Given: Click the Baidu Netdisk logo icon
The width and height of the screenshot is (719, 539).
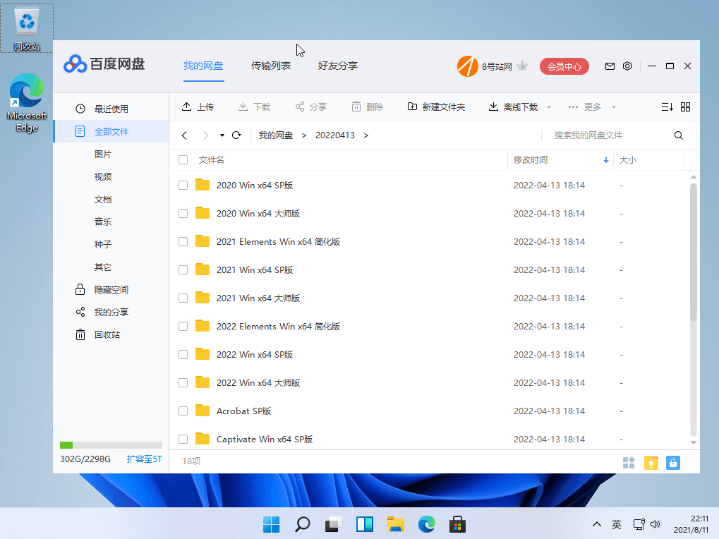Looking at the screenshot, I should click(75, 64).
